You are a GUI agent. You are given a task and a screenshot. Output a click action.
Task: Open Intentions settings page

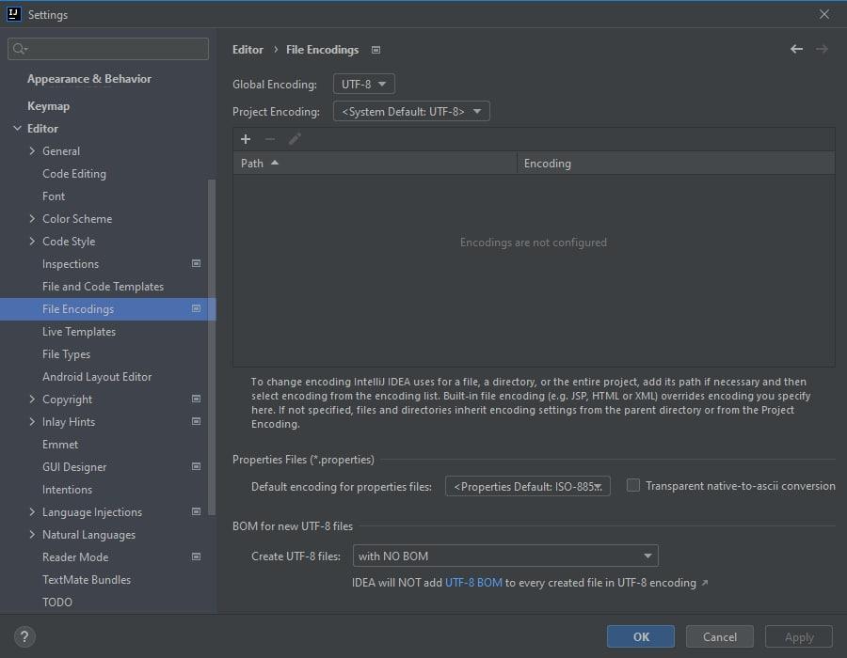pos(67,490)
